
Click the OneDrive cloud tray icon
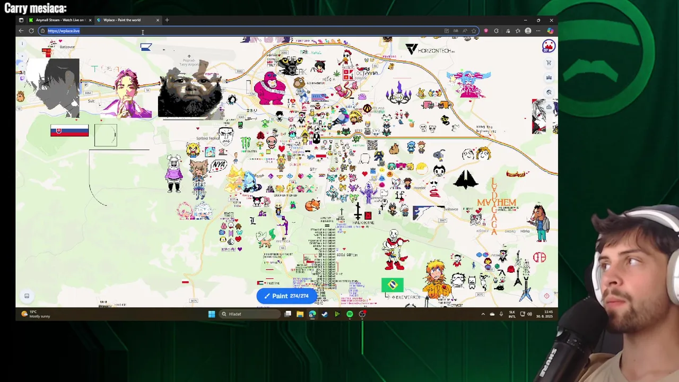(x=492, y=314)
